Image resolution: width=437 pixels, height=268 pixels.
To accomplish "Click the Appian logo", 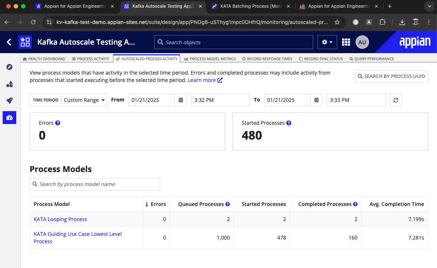I will tap(415, 42).
